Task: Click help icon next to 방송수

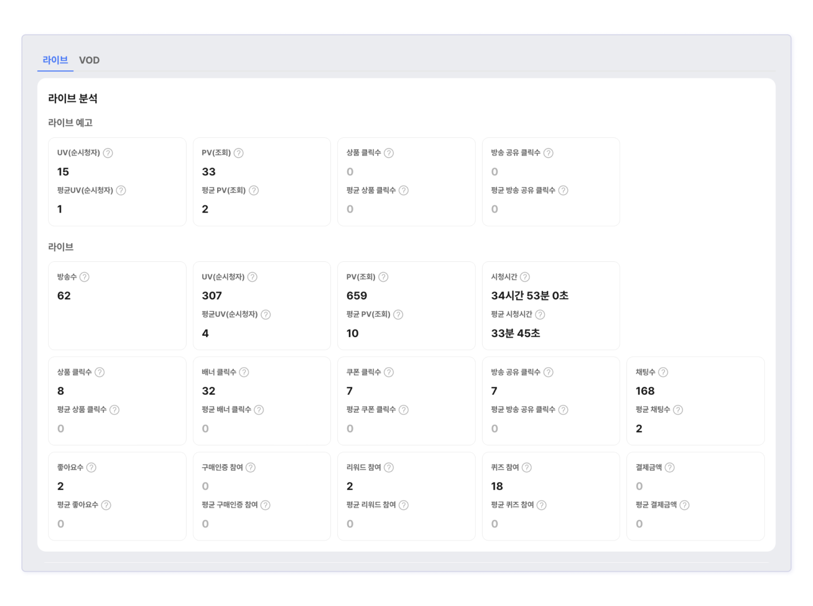Action: tap(84, 277)
